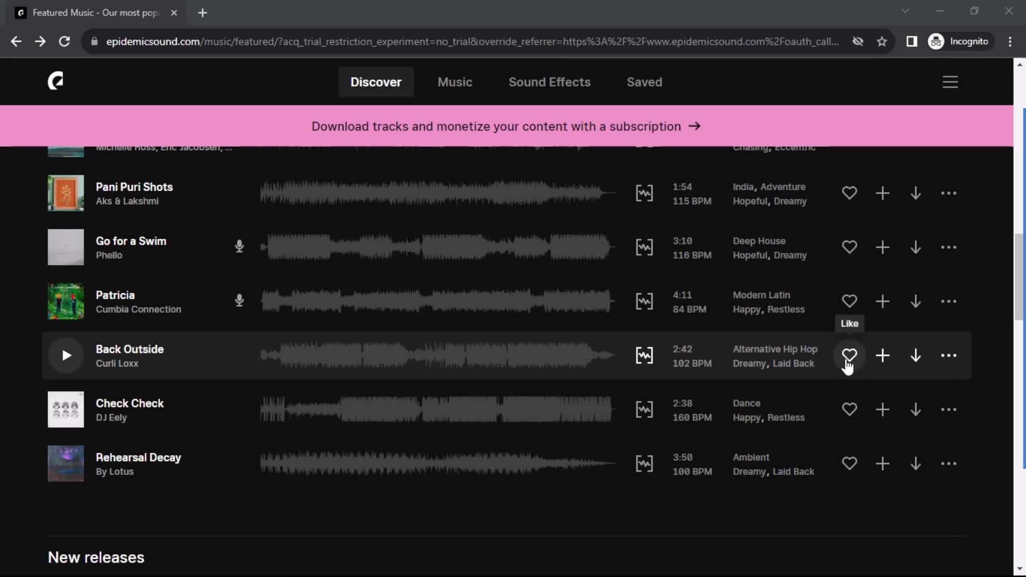Find similar segments for Patricia

(x=644, y=301)
